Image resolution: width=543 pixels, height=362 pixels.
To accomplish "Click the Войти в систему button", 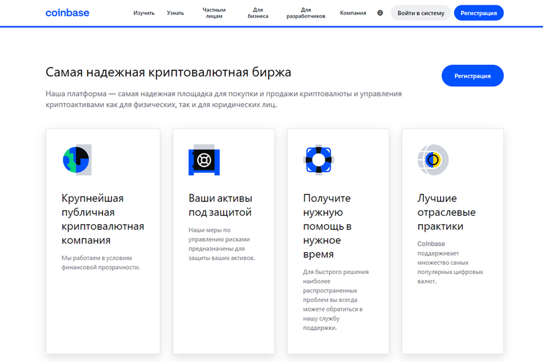I will tap(421, 13).
